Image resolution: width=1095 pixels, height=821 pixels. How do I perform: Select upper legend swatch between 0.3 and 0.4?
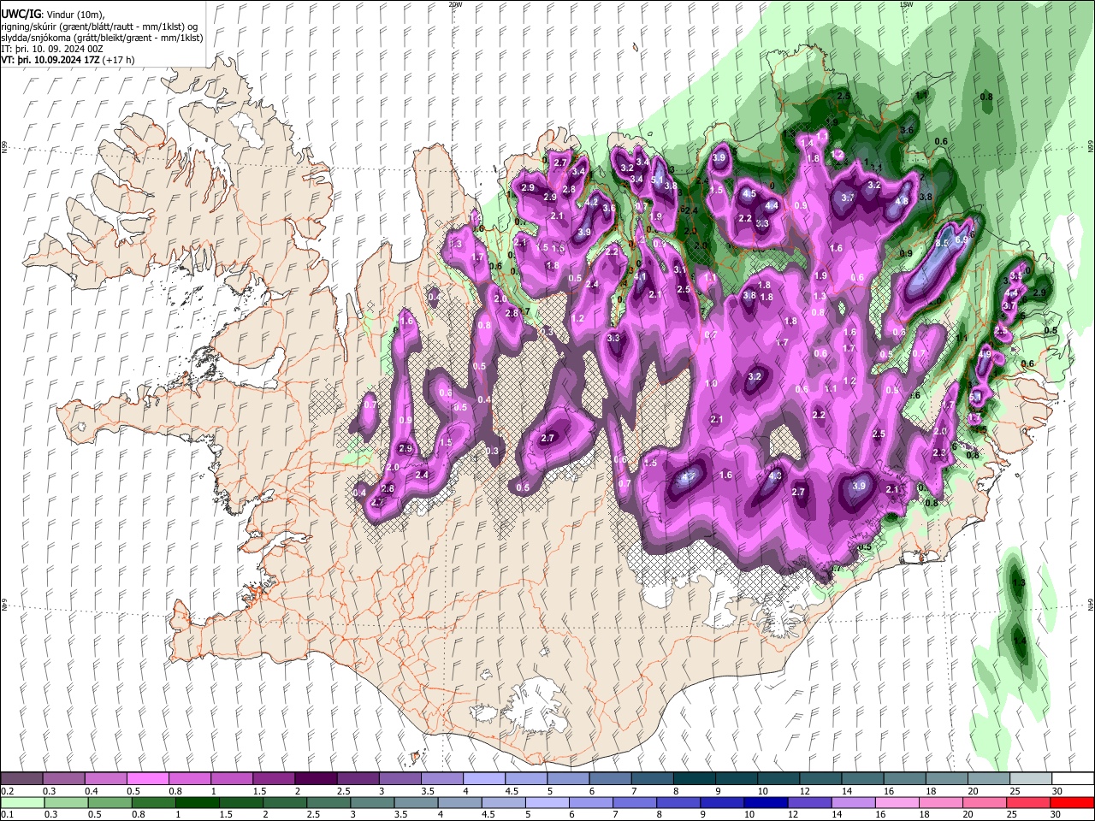(x=63, y=779)
